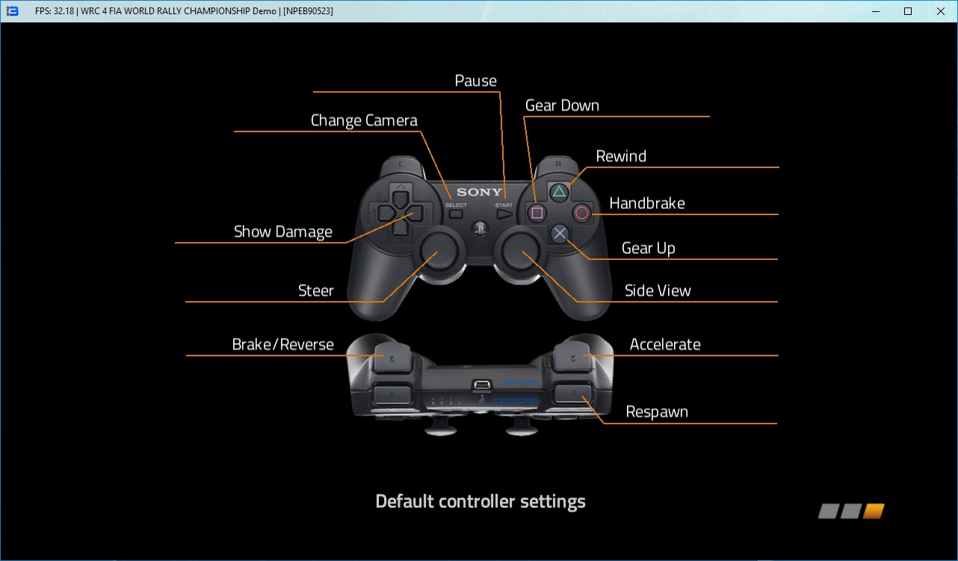Viewport: 958px width, 561px height.
Task: Click the Respawn shoulder button on the rear view
Action: (573, 394)
